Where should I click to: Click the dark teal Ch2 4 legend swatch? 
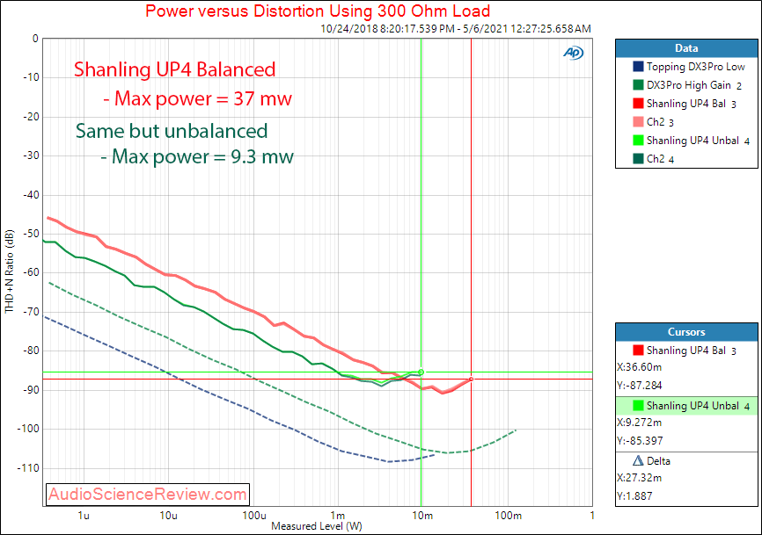click(x=638, y=159)
